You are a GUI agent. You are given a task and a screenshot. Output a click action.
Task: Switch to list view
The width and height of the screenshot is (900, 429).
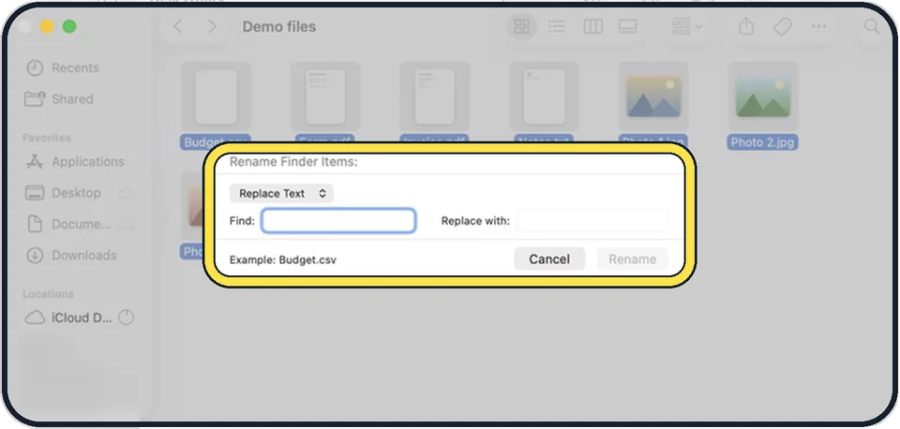tap(557, 26)
